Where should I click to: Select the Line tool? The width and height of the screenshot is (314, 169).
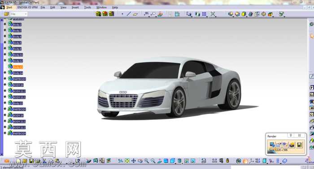pyautogui.click(x=129, y=14)
